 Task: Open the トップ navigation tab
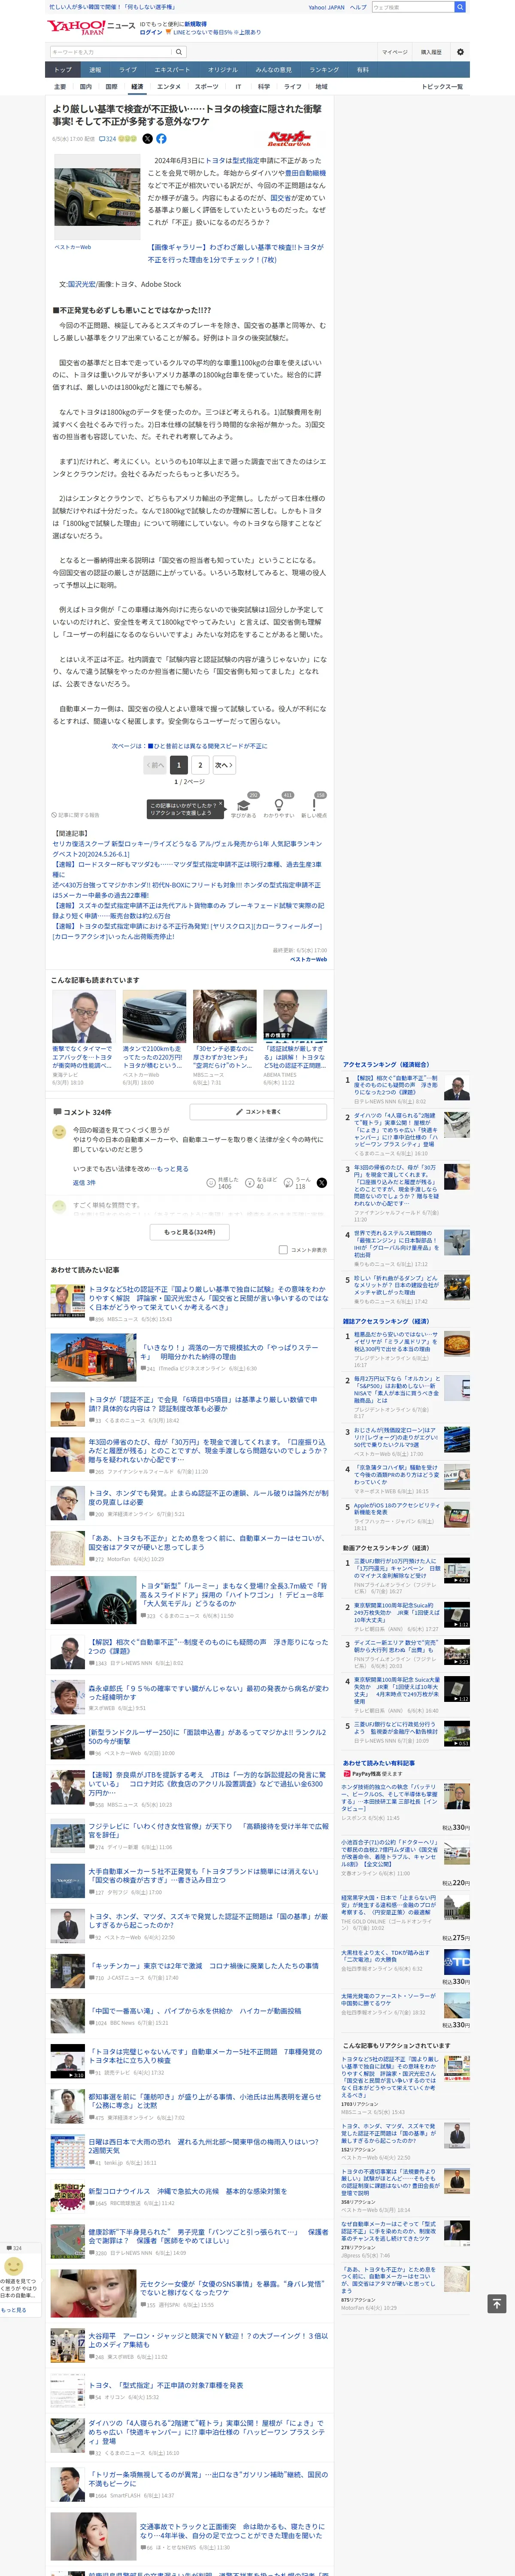[63, 70]
